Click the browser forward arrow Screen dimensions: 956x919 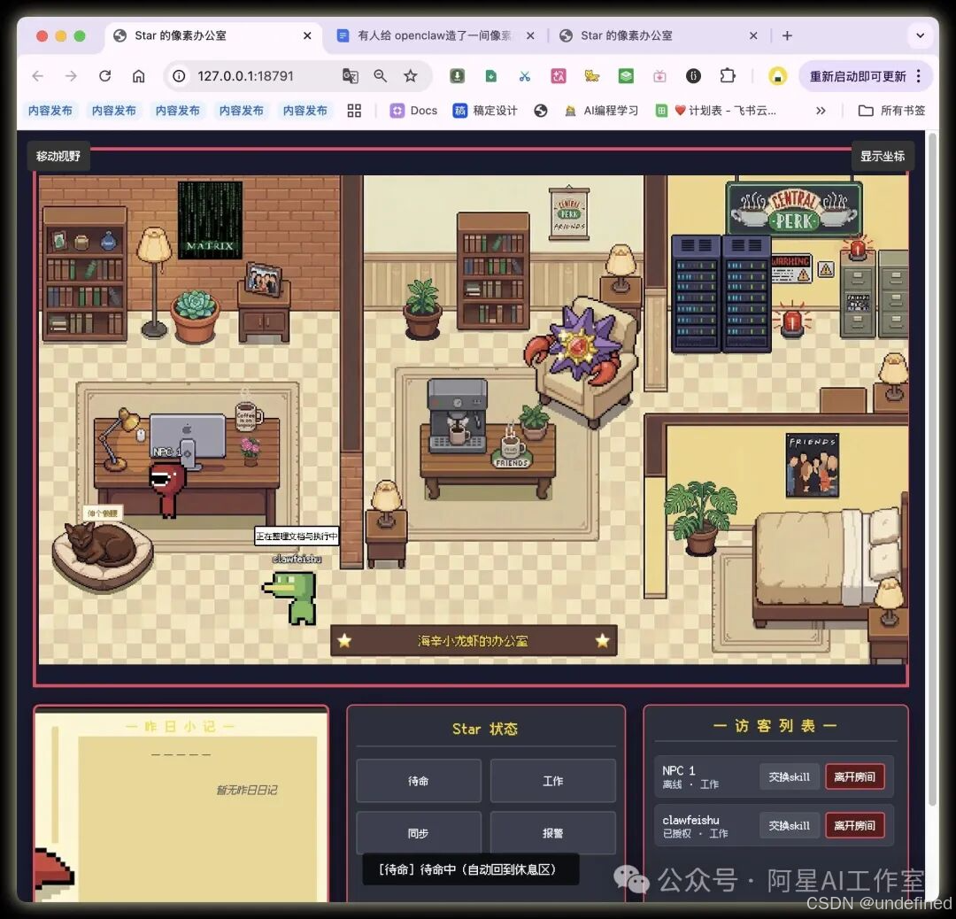click(72, 76)
